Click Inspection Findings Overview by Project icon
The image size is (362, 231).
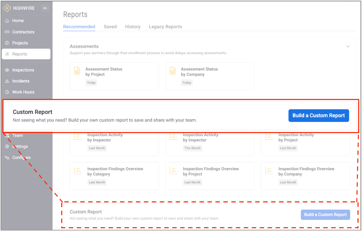[174, 170]
